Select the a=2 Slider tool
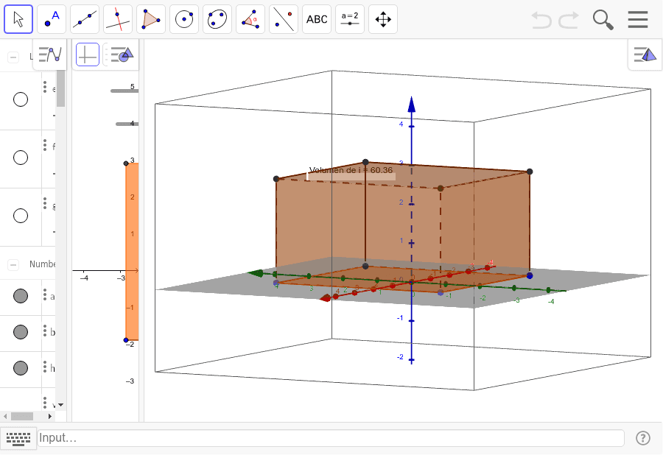 click(x=350, y=19)
